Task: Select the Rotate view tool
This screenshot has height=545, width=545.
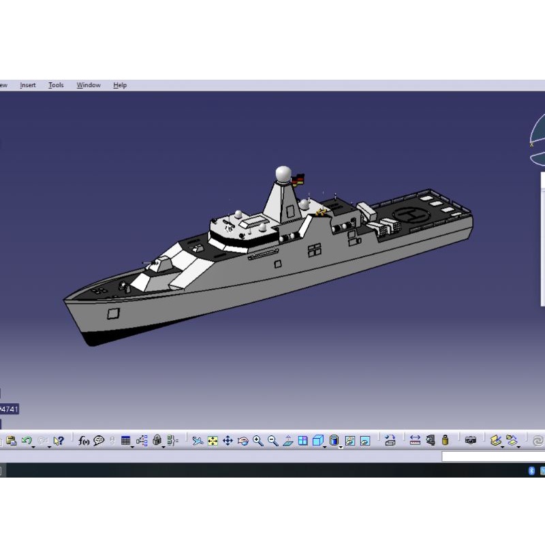Action: point(243,441)
